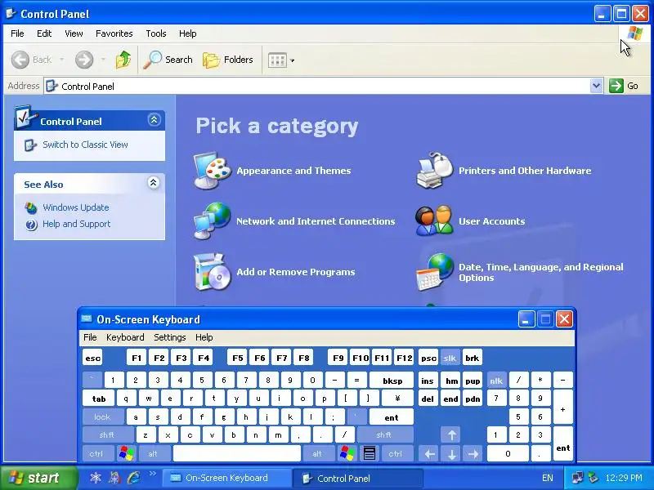The image size is (654, 490).
Task: Click the left arrow key
Action: pyautogui.click(x=430, y=453)
